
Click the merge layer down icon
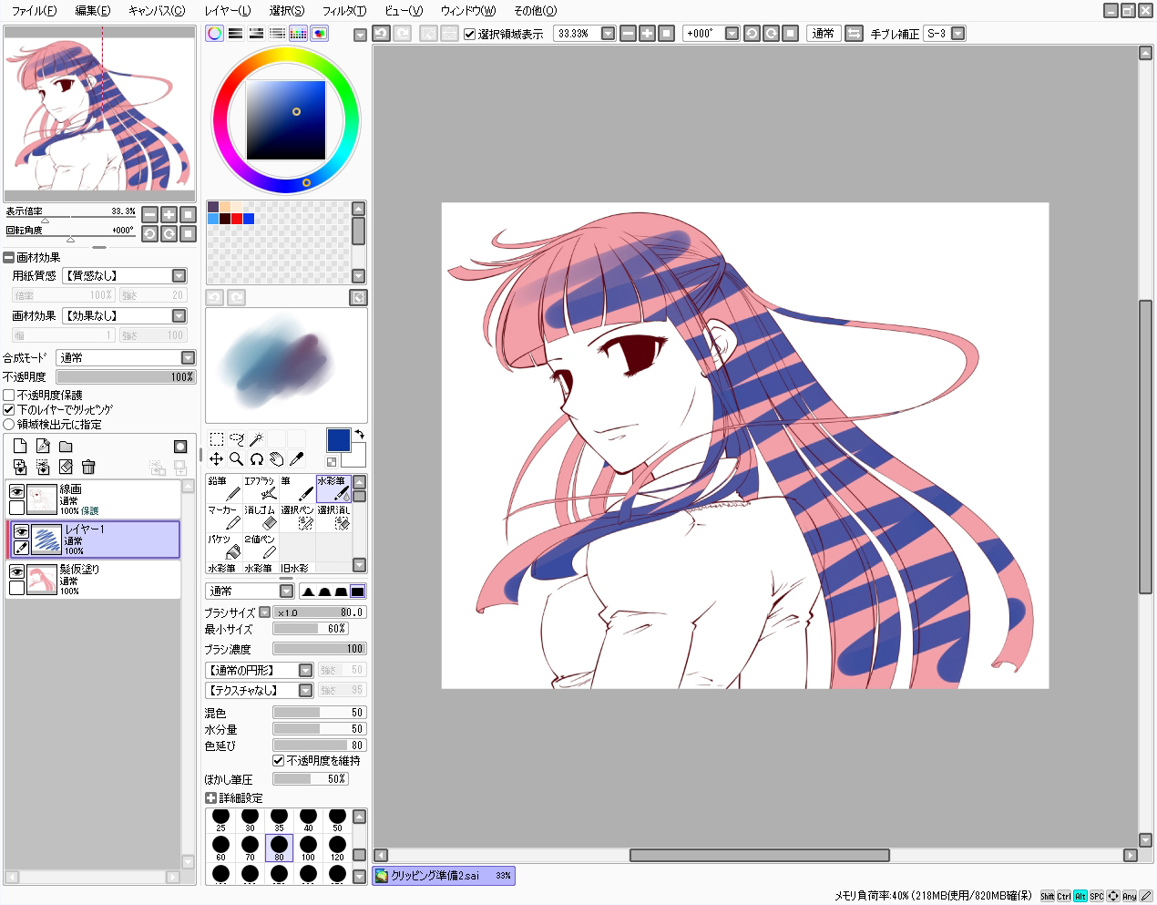pos(43,467)
